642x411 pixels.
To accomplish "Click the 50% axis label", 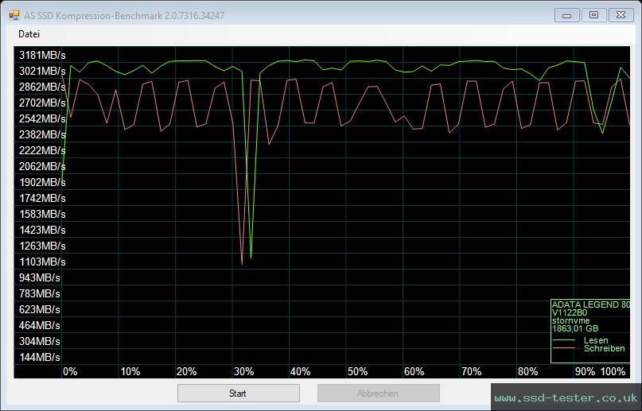I will pyautogui.click(x=357, y=372).
